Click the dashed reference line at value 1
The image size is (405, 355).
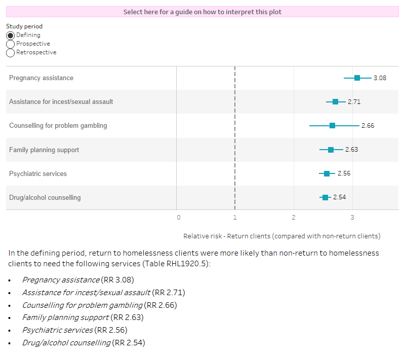tap(234, 137)
